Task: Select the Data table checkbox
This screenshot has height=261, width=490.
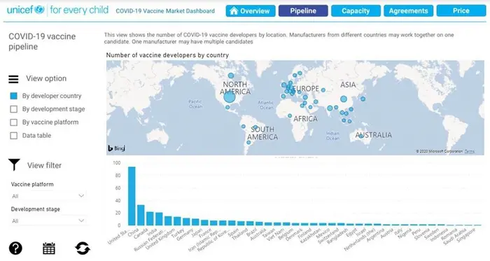Action: (x=13, y=136)
